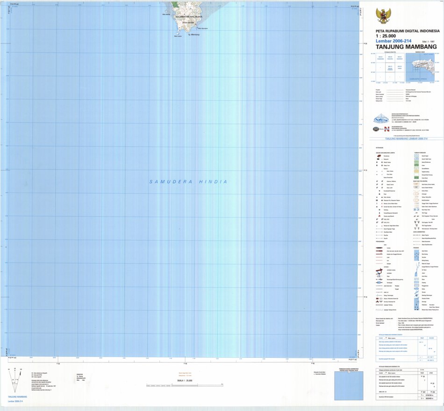The image size is (444, 411).
Task: Click the red N publisher logo
Action: pyautogui.click(x=387, y=130)
